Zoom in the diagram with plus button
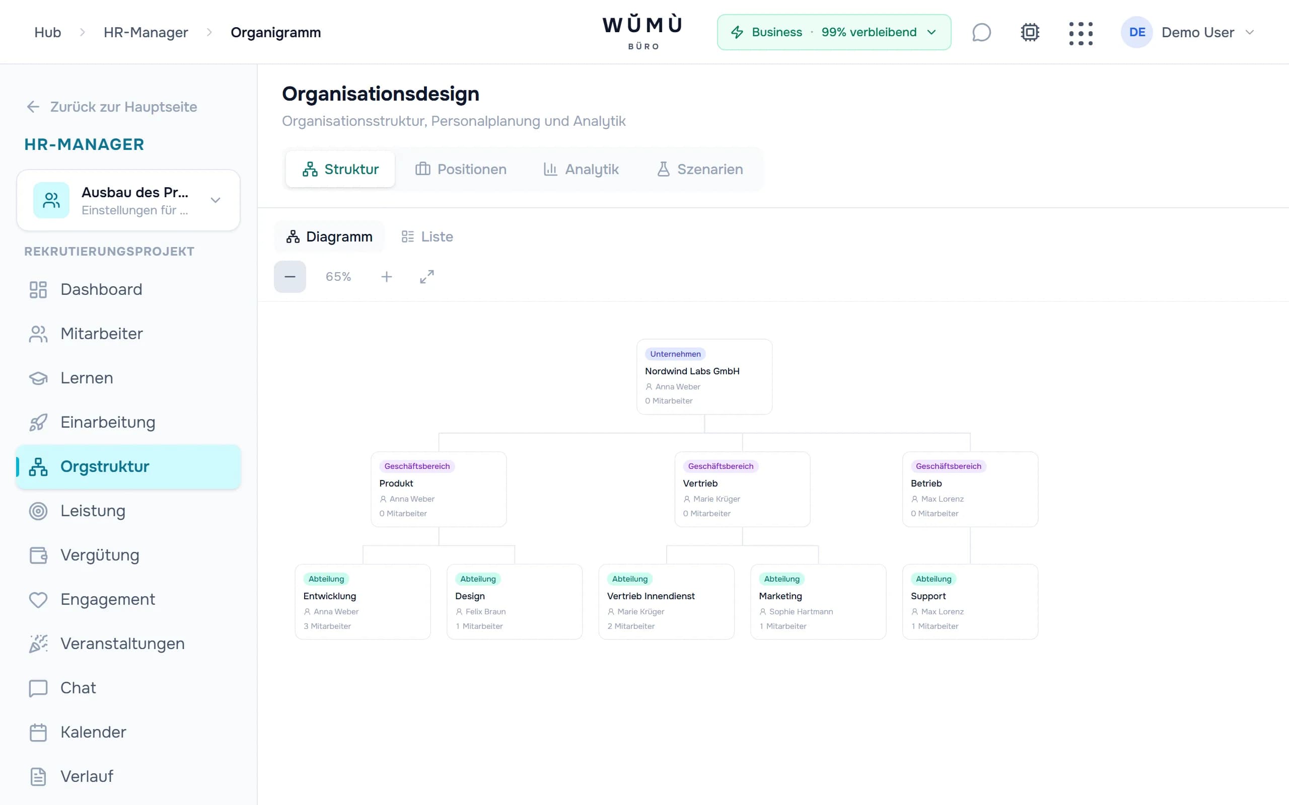 (x=387, y=277)
